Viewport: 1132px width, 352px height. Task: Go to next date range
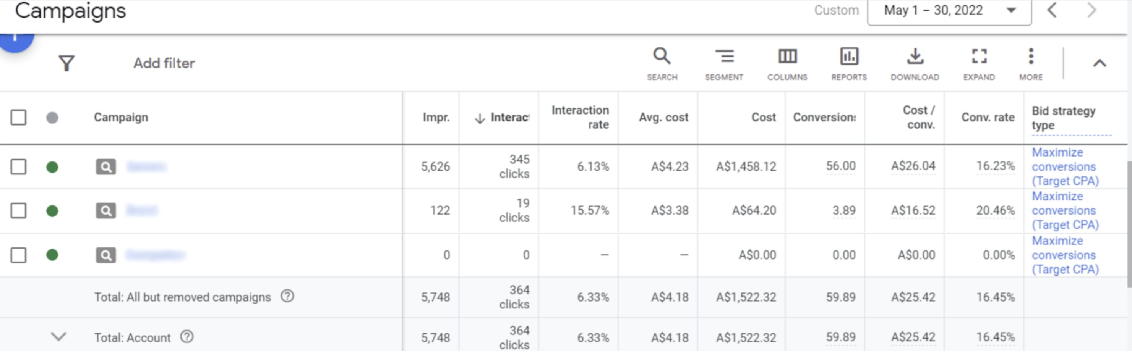click(x=1091, y=10)
